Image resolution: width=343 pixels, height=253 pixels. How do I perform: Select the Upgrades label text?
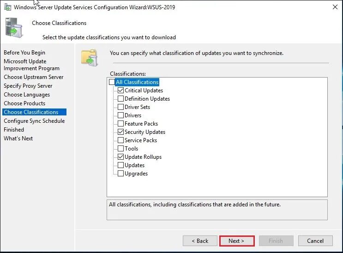click(136, 174)
